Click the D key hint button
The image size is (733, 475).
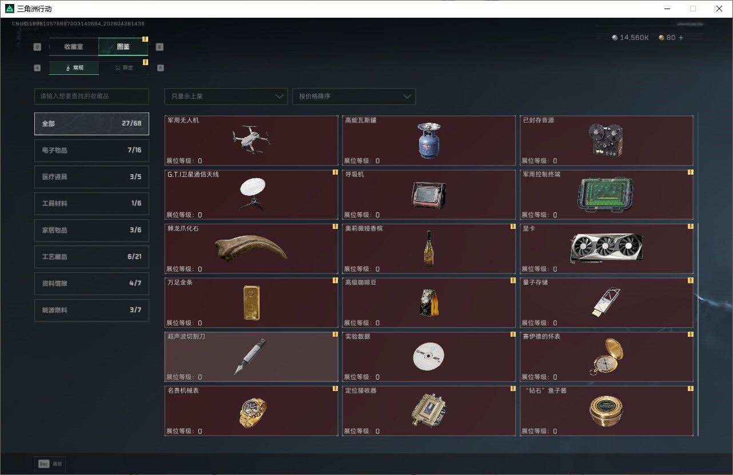[x=160, y=68]
